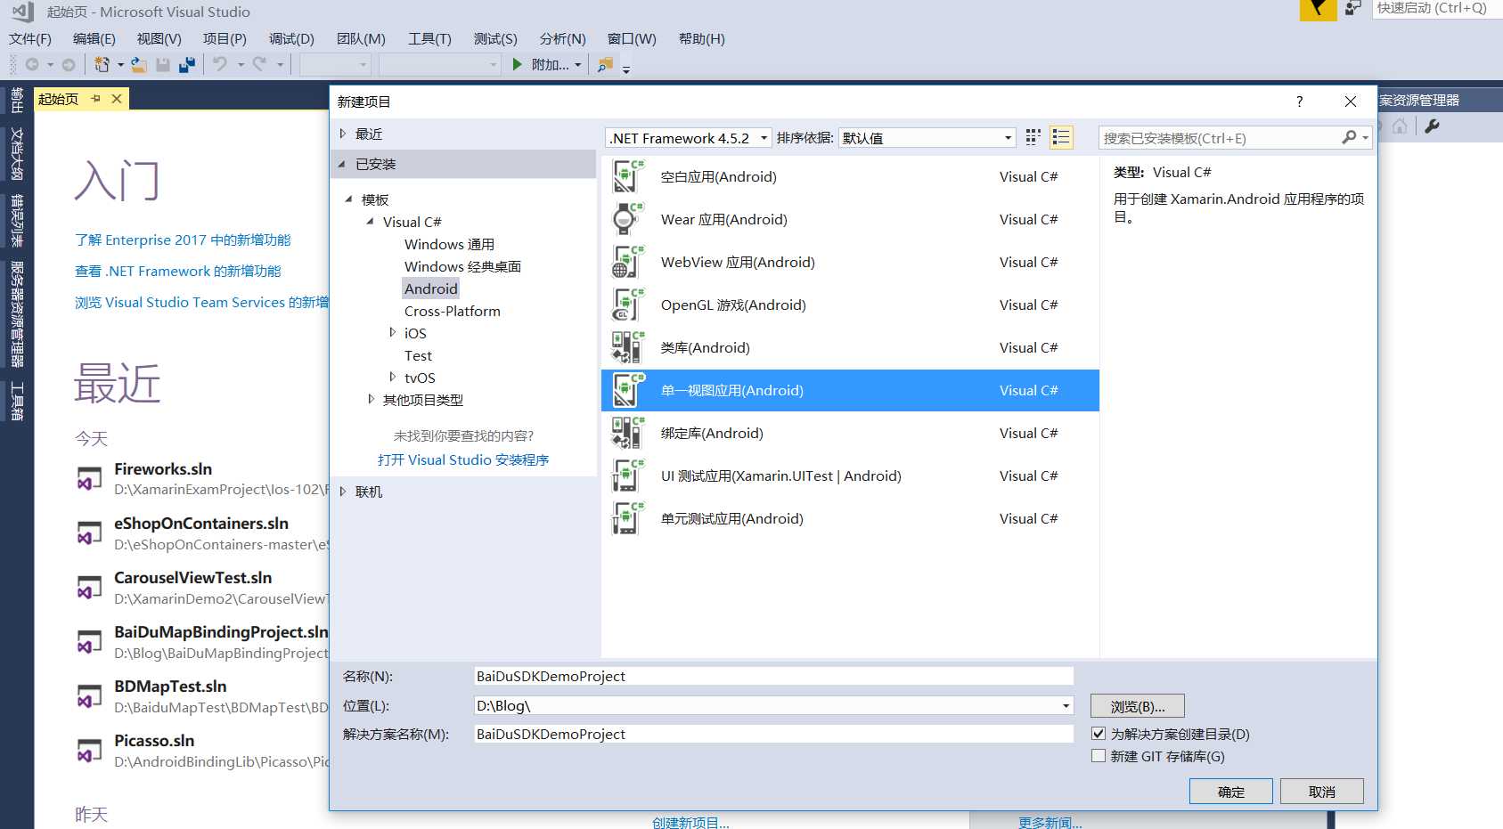Select the 空白应用(Android) template icon

tap(628, 176)
